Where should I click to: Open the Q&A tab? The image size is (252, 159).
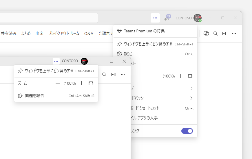coord(89,34)
